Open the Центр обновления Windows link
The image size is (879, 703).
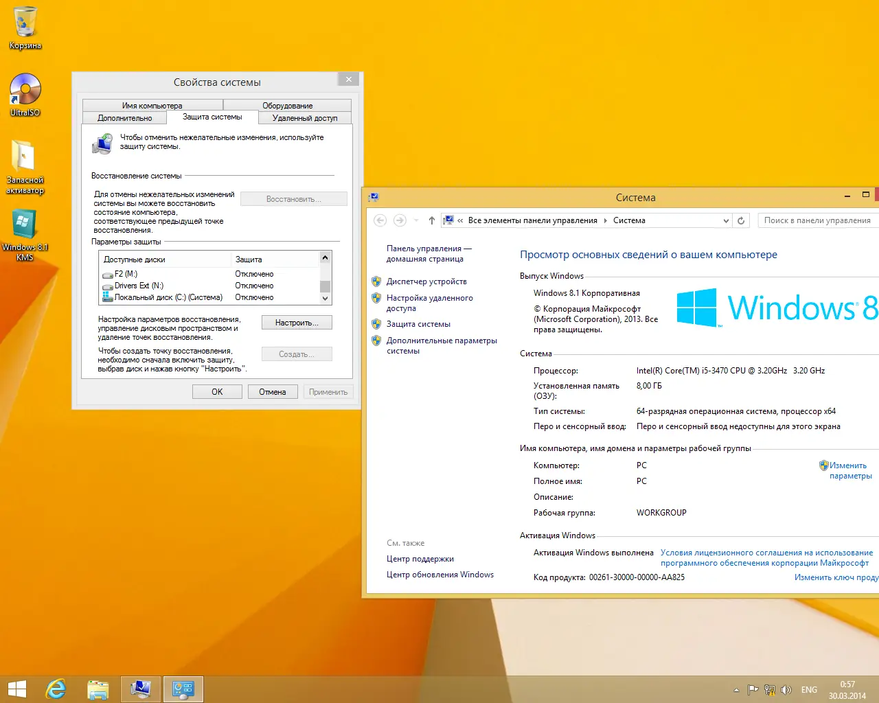pos(440,575)
